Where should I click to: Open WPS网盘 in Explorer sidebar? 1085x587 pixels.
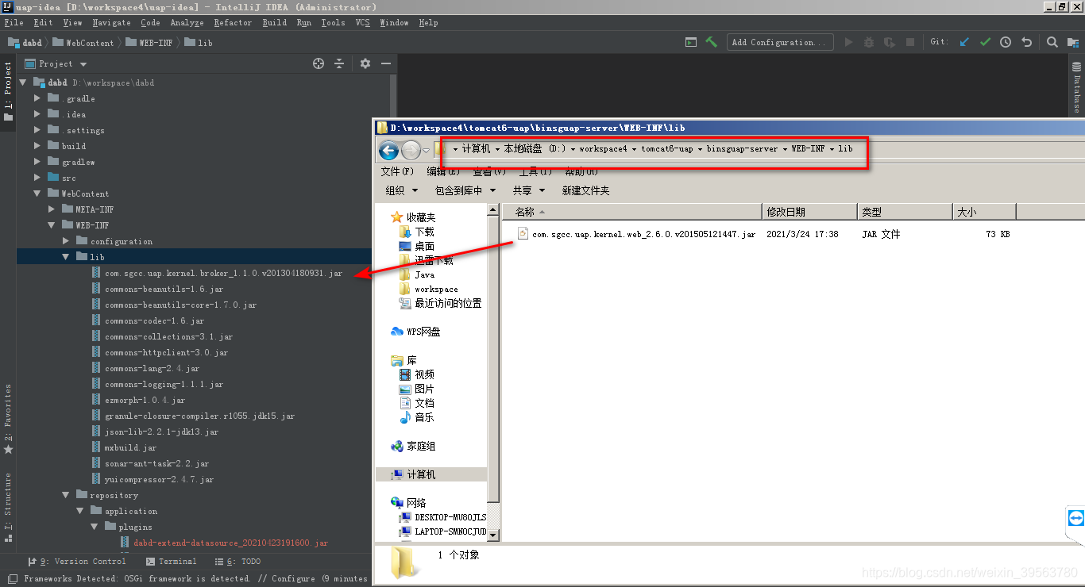pyautogui.click(x=415, y=332)
